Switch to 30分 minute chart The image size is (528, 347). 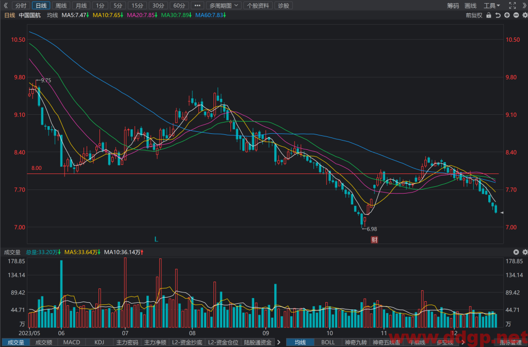[158, 5]
